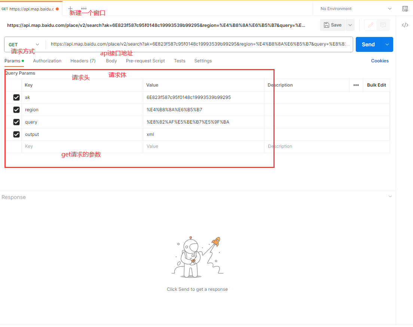Click the blue Send button
This screenshot has height=327, width=413.
(x=368, y=44)
